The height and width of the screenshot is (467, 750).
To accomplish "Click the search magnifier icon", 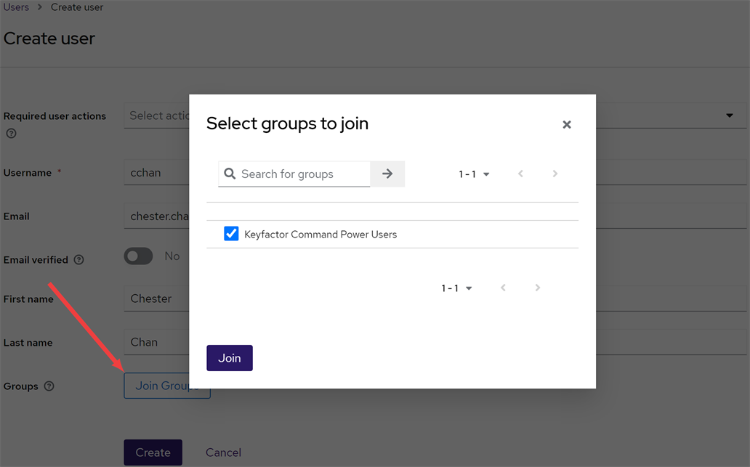I will pyautogui.click(x=230, y=174).
